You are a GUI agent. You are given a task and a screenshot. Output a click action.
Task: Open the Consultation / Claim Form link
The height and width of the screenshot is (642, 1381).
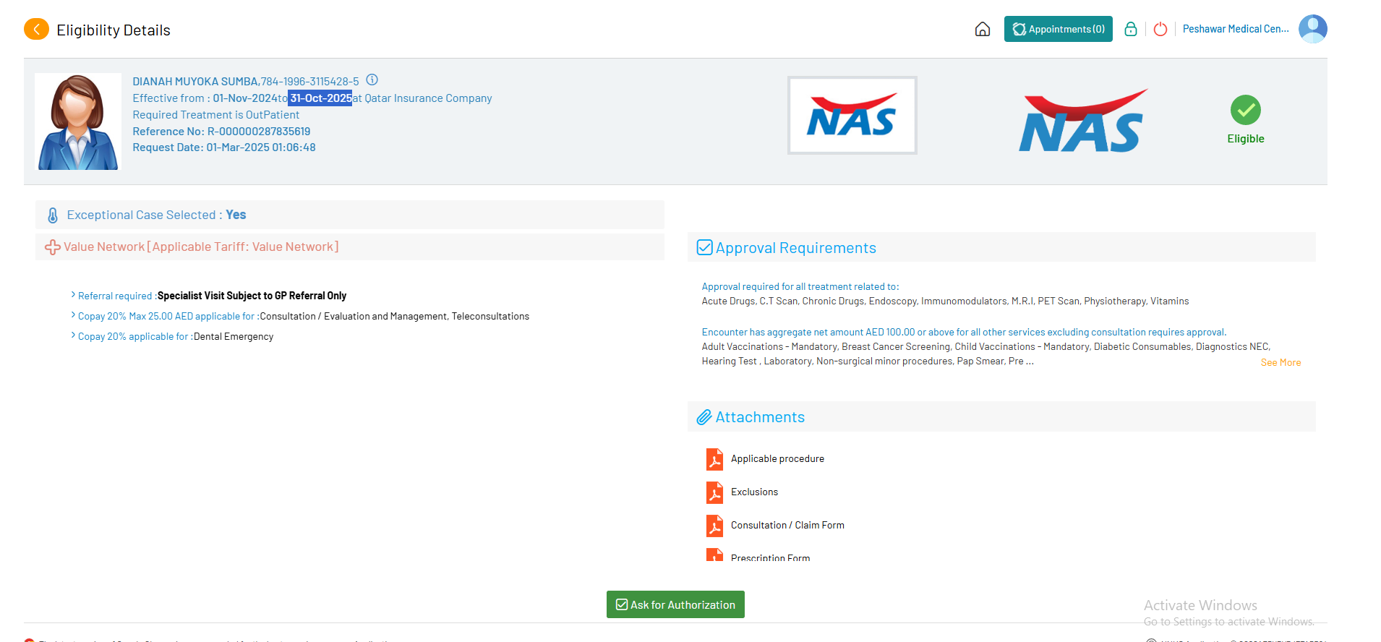(787, 525)
